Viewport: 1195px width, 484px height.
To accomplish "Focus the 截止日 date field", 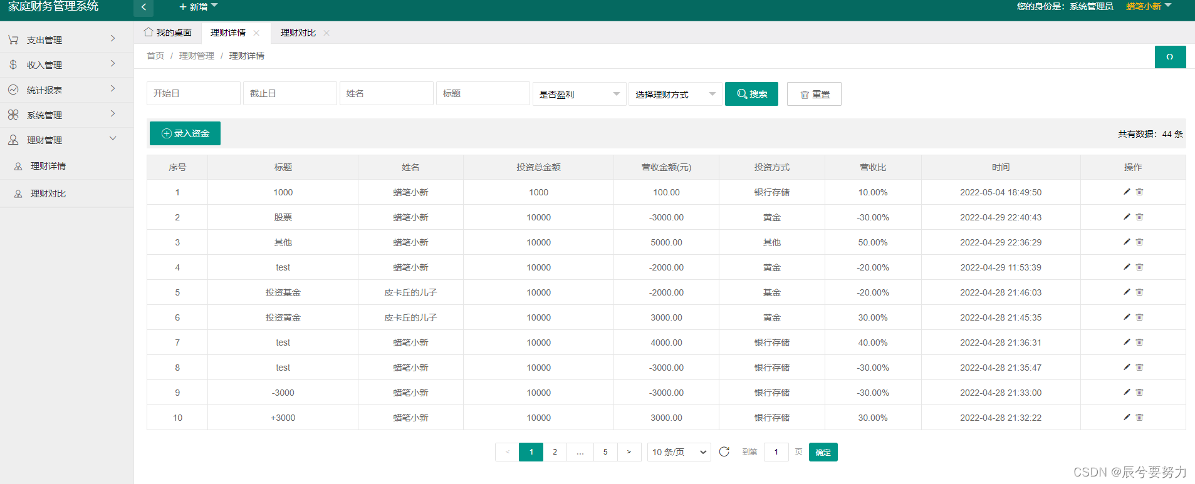I will (x=290, y=93).
